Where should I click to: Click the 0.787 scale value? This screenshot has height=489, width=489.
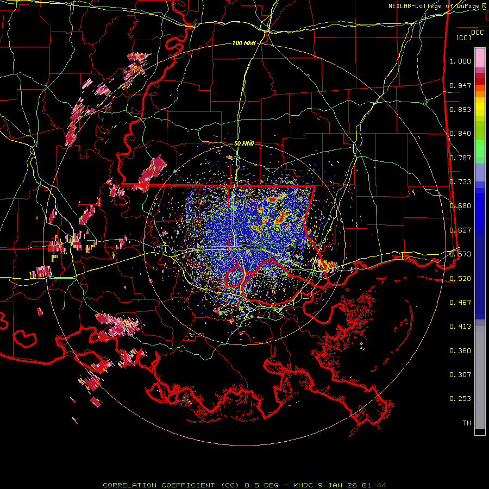460,158
